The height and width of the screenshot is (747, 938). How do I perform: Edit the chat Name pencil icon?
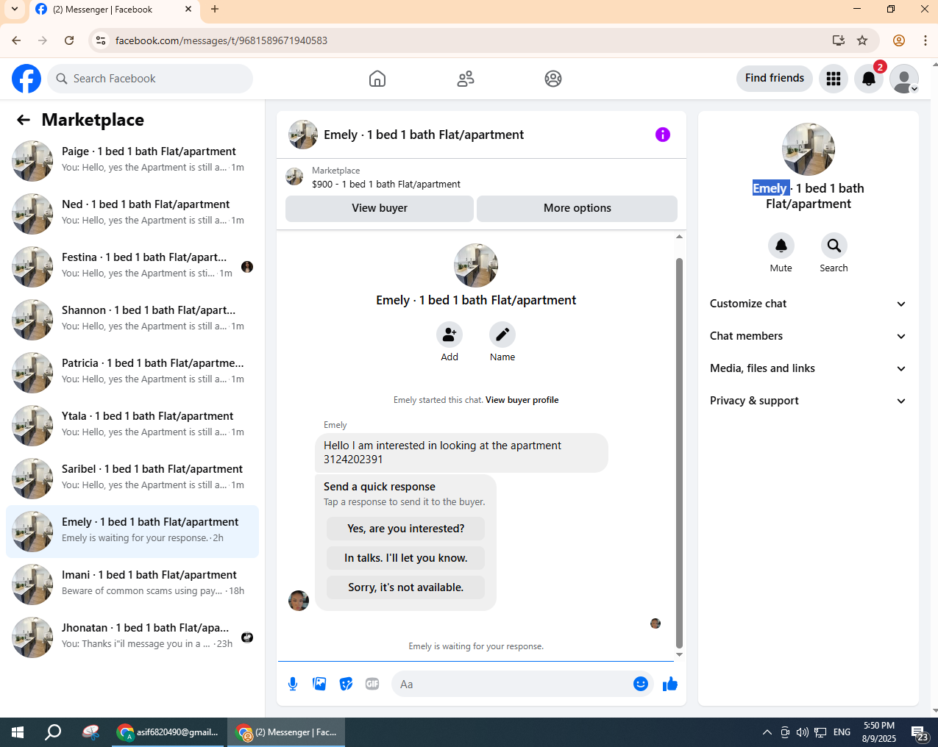coord(502,335)
